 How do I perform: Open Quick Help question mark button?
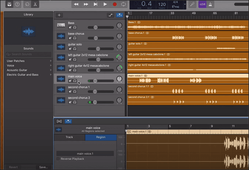[17, 4]
